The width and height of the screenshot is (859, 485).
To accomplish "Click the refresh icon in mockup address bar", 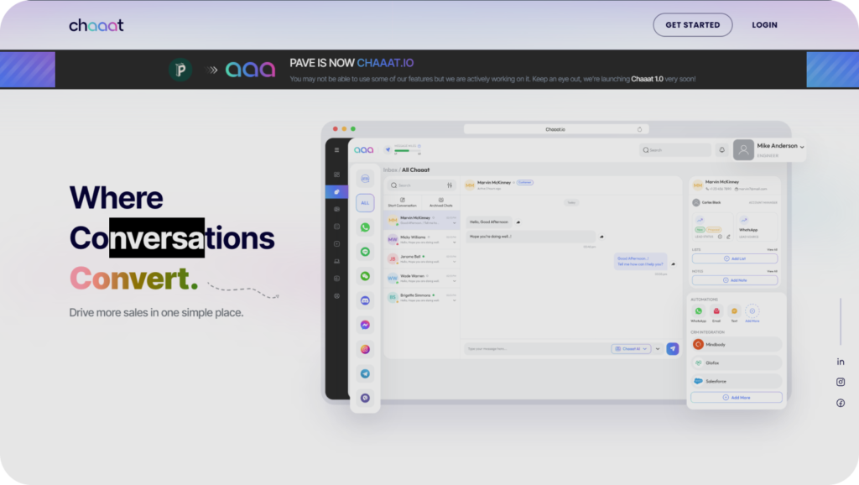I will [639, 129].
